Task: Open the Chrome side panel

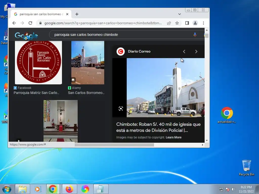Action: (187, 23)
